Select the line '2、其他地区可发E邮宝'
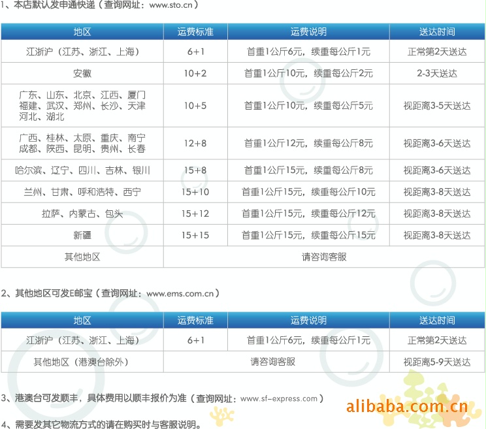 pyautogui.click(x=46, y=293)
